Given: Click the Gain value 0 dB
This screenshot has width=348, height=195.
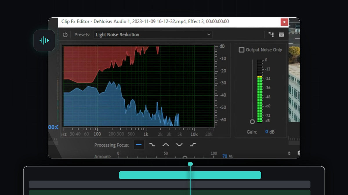Looking at the screenshot, I should (x=270, y=132).
